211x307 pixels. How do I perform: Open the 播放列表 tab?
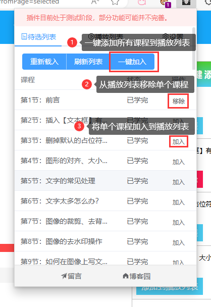point(105,36)
